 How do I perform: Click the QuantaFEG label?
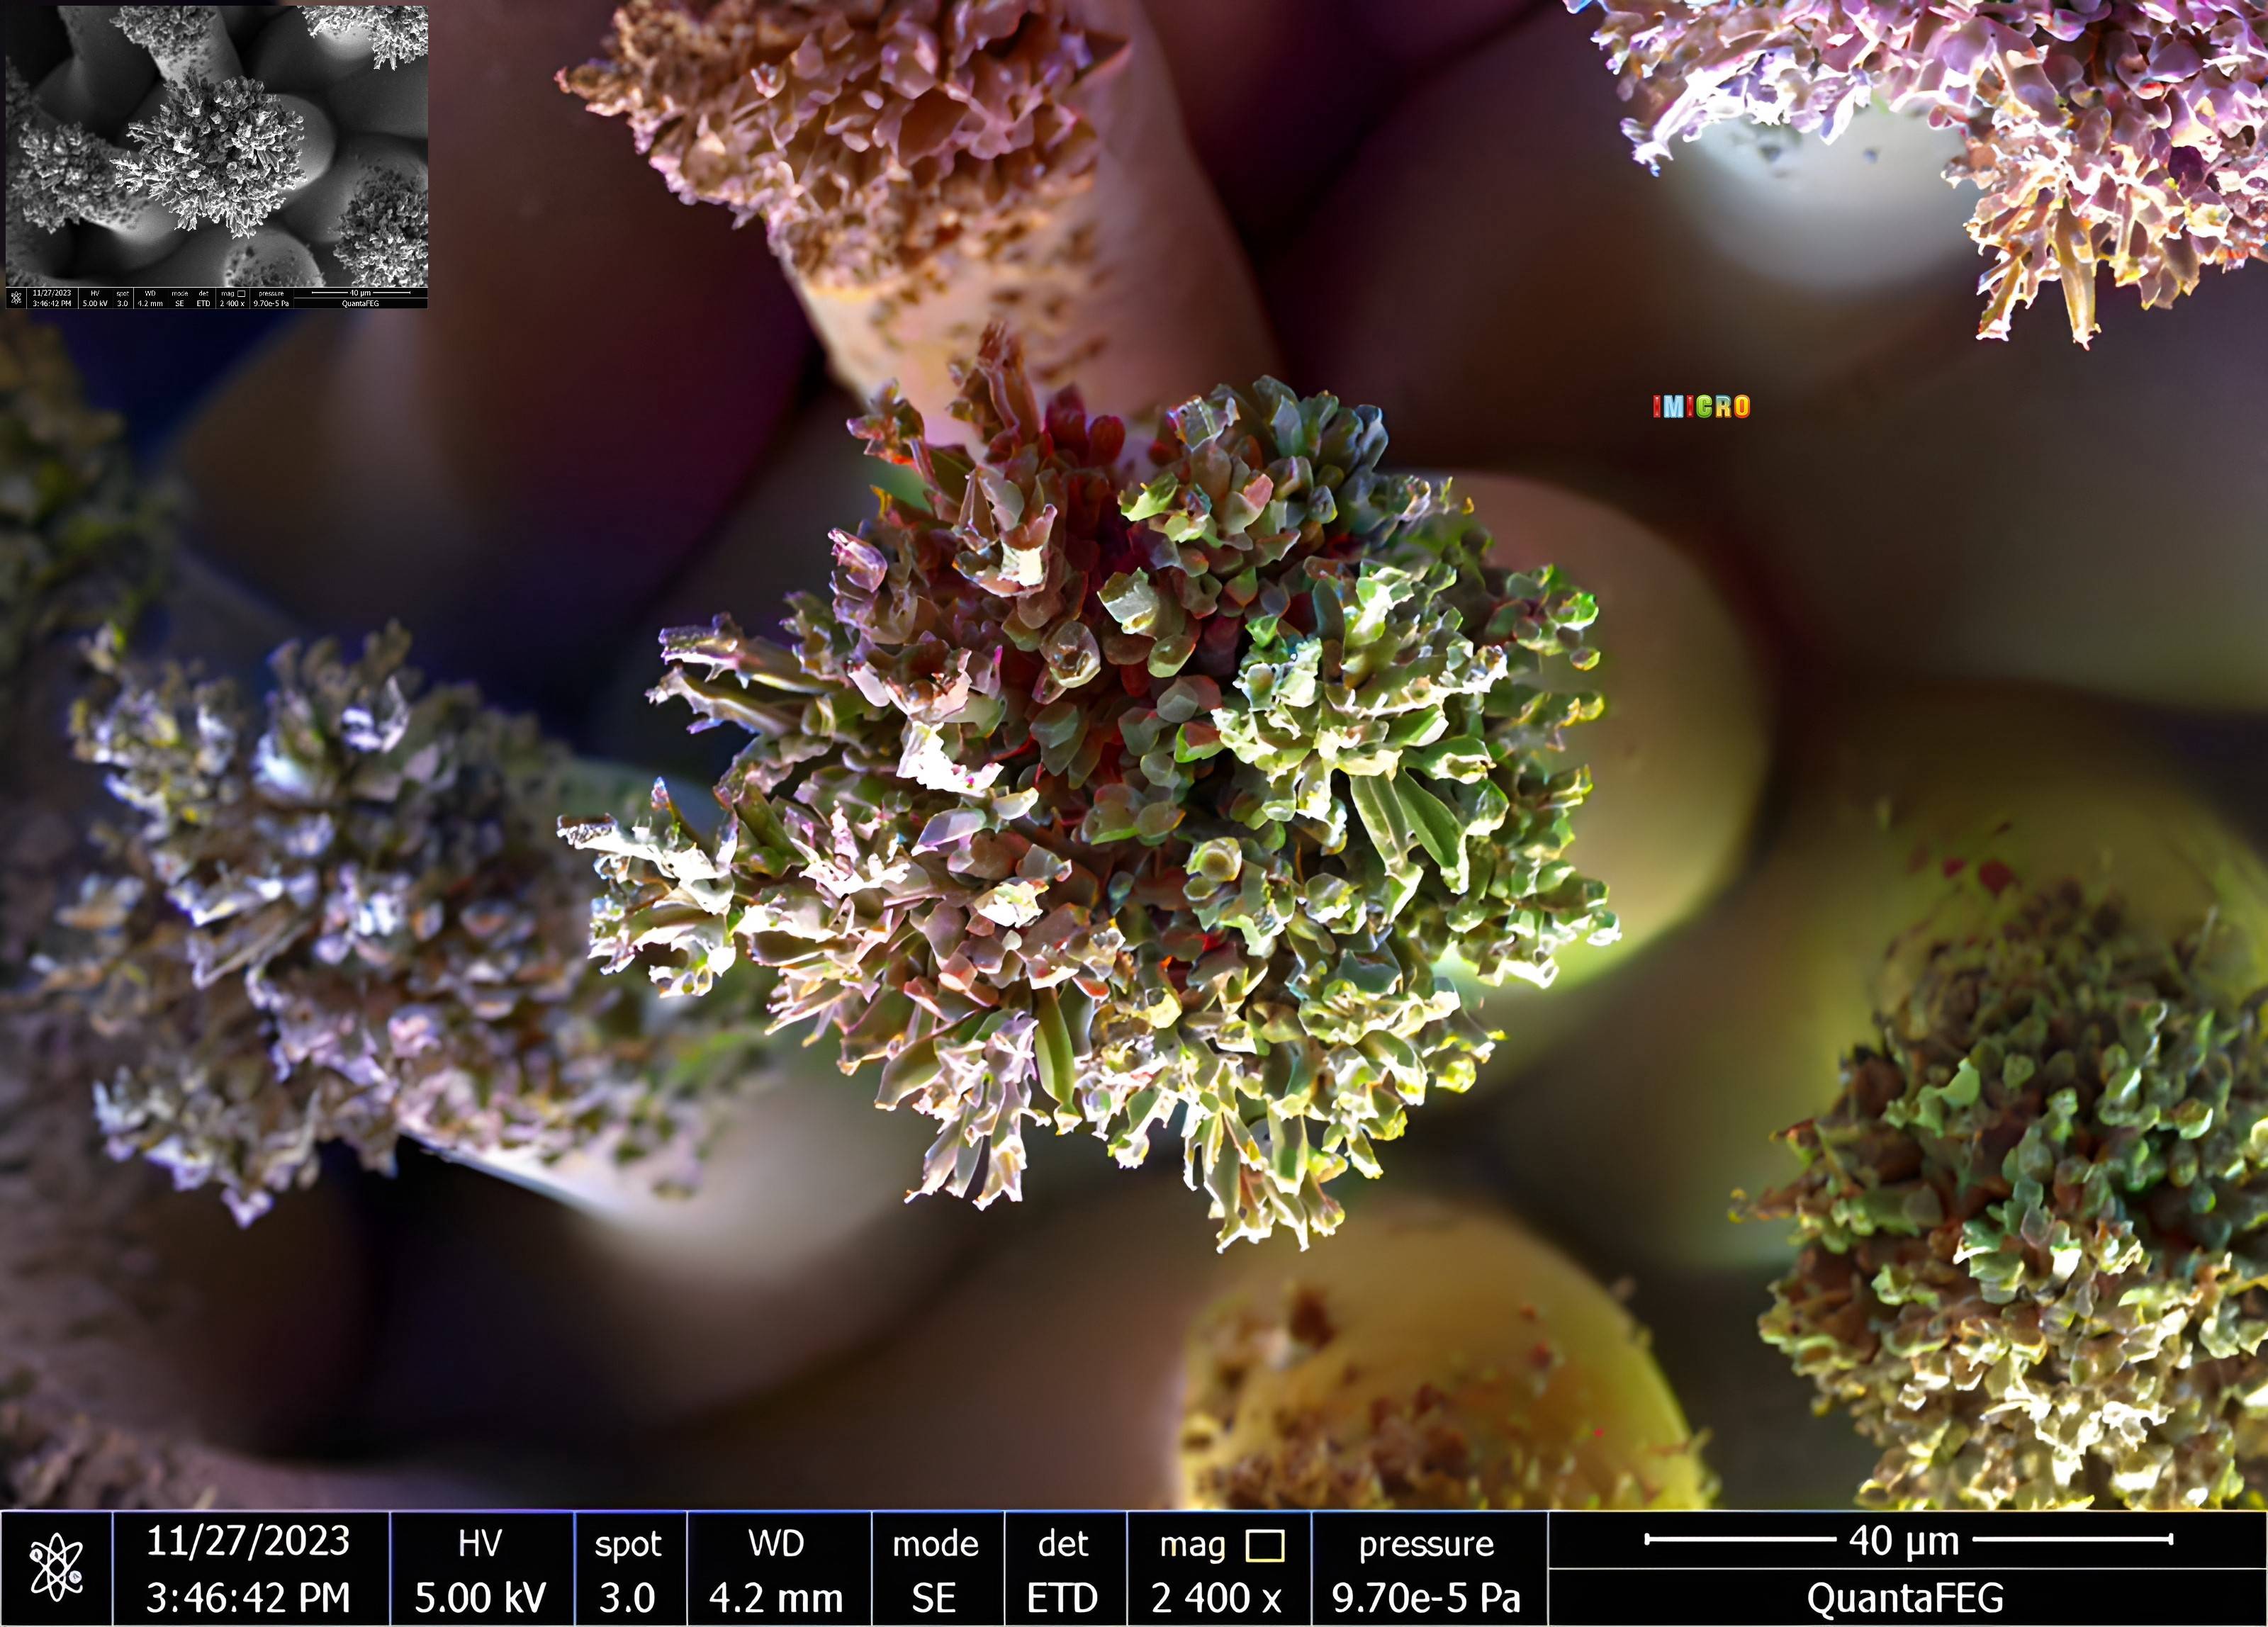[x=1905, y=1598]
